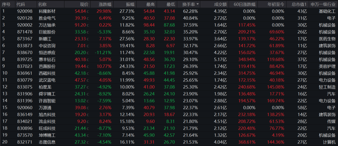This screenshot has height=146, width=338.
Task: Click the 总市值1 column header
Action: click(x=299, y=4)
